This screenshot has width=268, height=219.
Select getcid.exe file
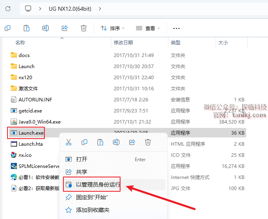(26, 111)
